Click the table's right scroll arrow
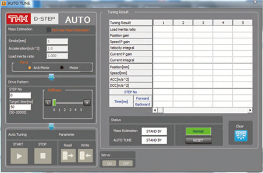Image resolution: width=263 pixels, height=173 pixels. [250, 110]
